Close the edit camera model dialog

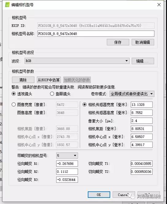159,5
